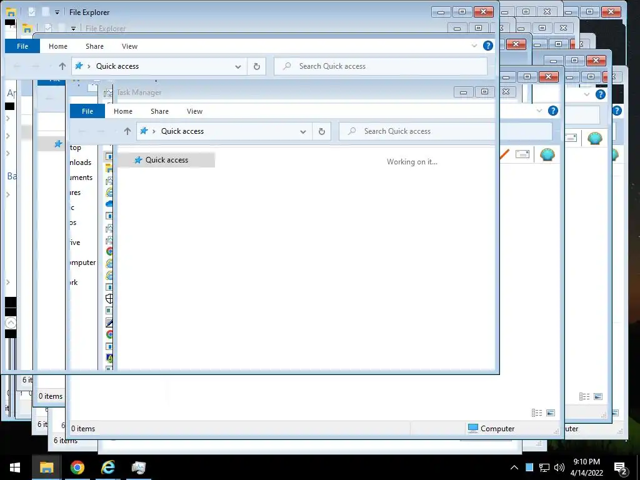Screen dimensions: 640x480
Task: Open Customize toolbar dropdown in second File Explorer title
Action: click(74, 29)
